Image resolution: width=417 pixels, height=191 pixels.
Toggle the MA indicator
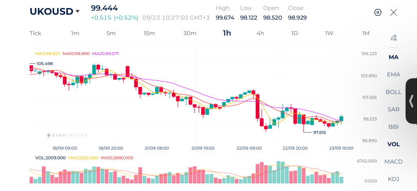click(394, 57)
